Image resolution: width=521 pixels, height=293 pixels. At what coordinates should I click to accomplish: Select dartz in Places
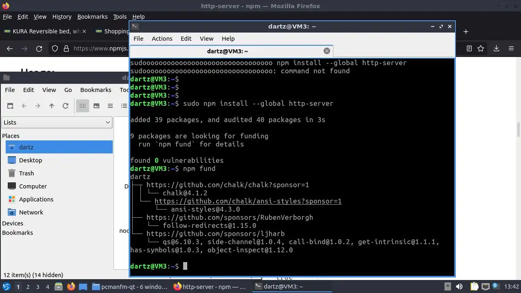59,147
